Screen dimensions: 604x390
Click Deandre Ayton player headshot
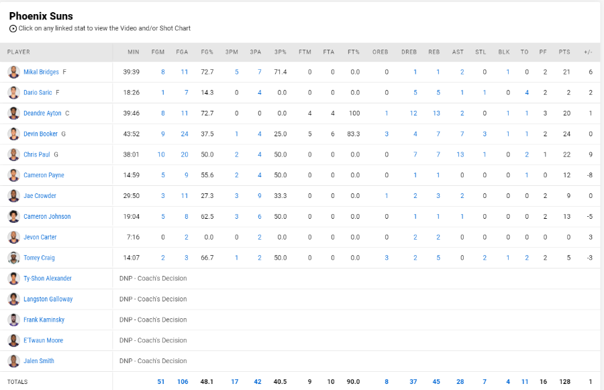tap(13, 113)
